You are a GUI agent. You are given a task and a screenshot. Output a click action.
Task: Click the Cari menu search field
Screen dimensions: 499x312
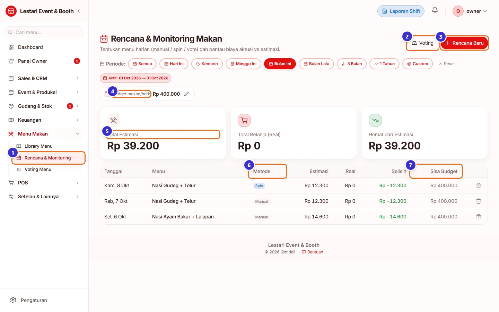44,32
